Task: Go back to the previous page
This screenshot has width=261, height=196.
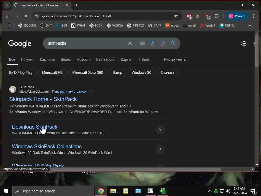Action: point(8,16)
